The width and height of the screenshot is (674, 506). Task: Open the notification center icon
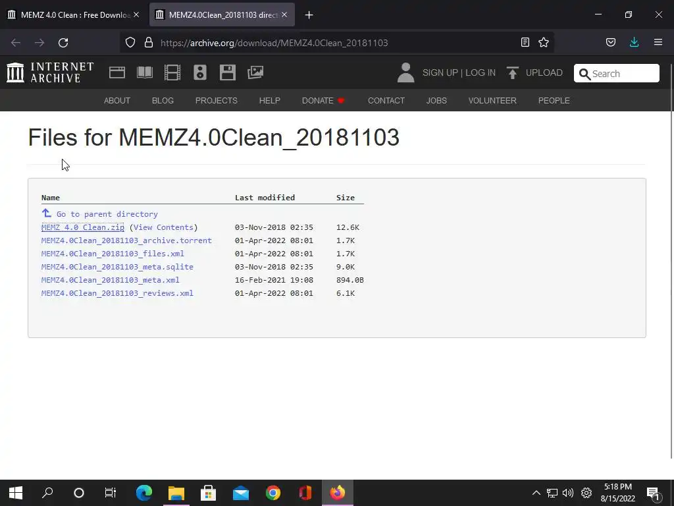click(654, 493)
